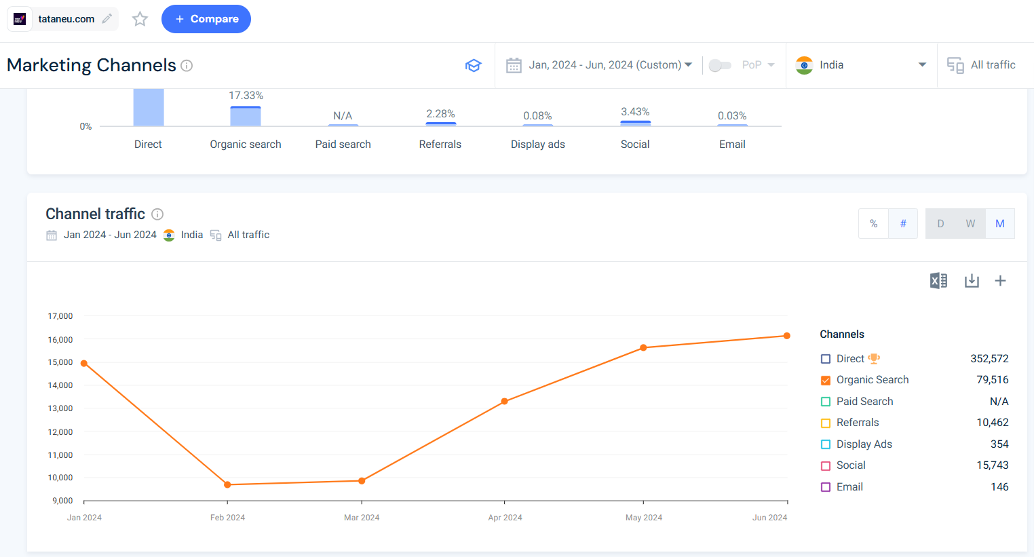Viewport: 1034px width, 557px height.
Task: Open the date range dropdown
Action: click(610, 65)
